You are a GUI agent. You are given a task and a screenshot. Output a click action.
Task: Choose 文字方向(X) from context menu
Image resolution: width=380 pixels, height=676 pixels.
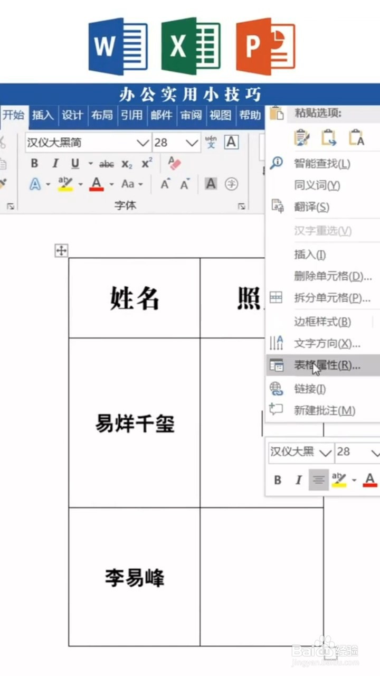coord(322,343)
